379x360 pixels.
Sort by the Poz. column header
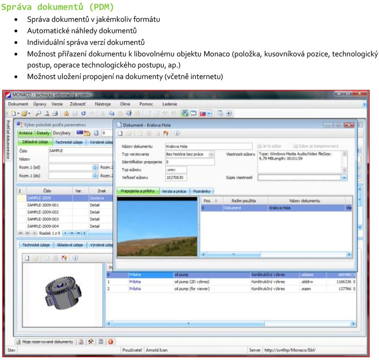coord(212,201)
